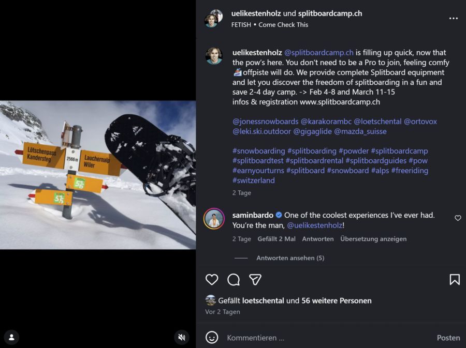Screen dimensions: 466x348
Task: Open the comment bubble icon
Action: coord(234,280)
